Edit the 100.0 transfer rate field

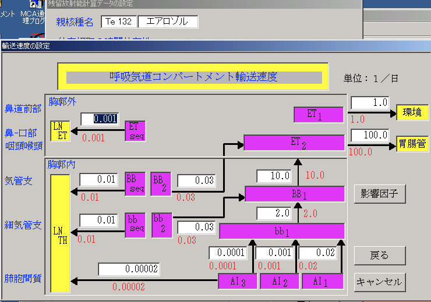(369, 135)
